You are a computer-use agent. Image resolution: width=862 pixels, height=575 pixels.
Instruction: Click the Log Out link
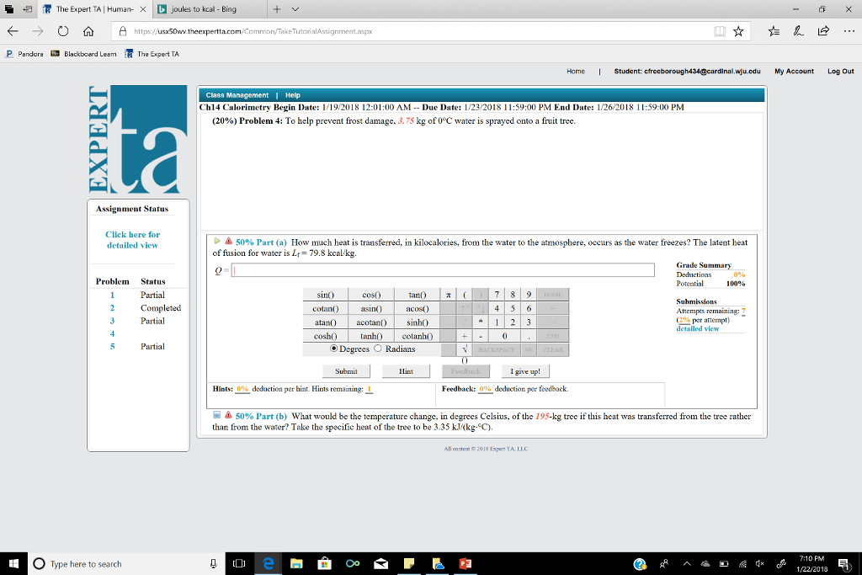coord(841,72)
